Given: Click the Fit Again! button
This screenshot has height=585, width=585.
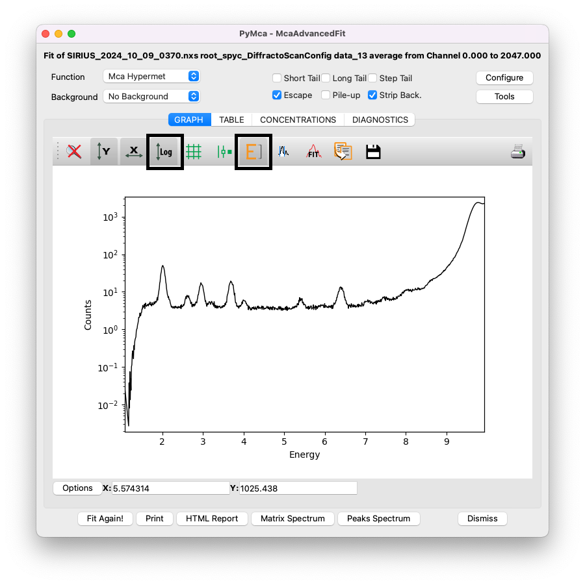Looking at the screenshot, I should pyautogui.click(x=105, y=519).
